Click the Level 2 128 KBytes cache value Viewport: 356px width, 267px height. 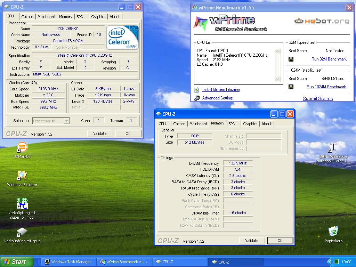click(103, 101)
